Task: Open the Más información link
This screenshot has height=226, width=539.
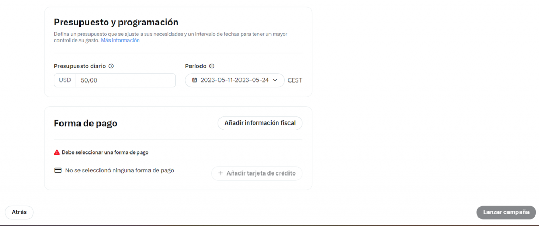Action: [x=121, y=40]
